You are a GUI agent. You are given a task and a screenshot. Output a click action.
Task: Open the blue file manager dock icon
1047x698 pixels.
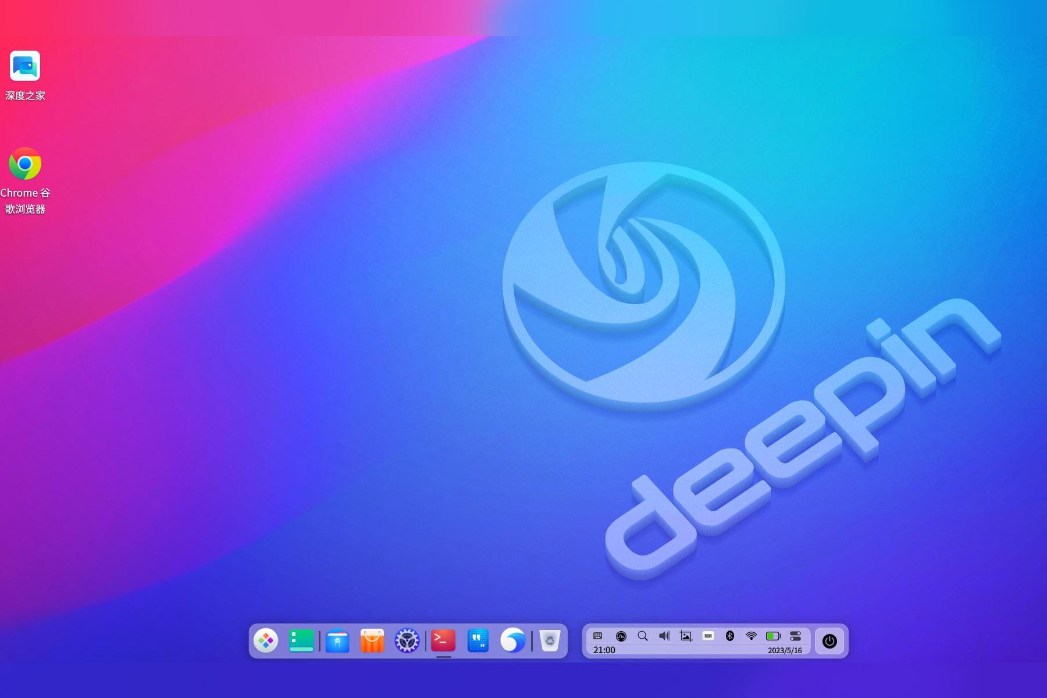coord(337,641)
